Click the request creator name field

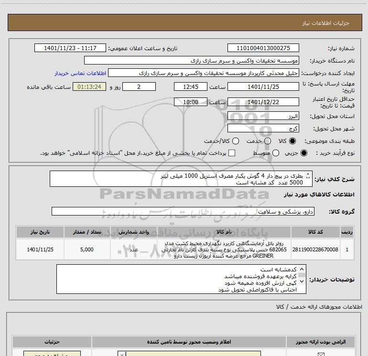click(x=204, y=73)
